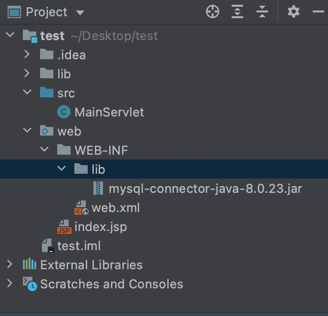Collapse the test project root chevron
The height and width of the screenshot is (316, 328).
pyautogui.click(x=10, y=34)
